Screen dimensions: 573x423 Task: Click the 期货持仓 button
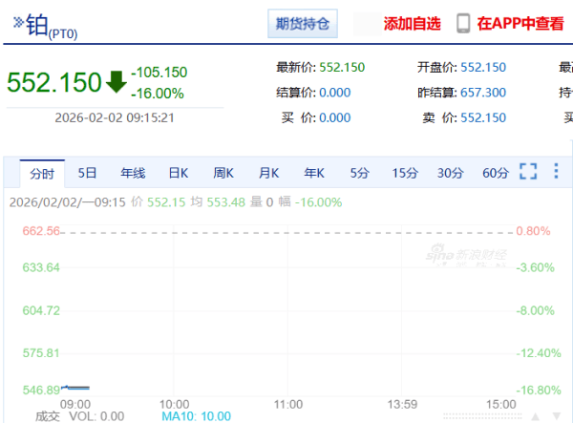(x=302, y=24)
